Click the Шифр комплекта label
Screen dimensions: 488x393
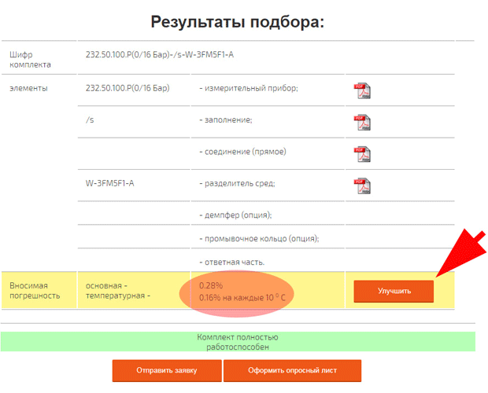coord(30,60)
